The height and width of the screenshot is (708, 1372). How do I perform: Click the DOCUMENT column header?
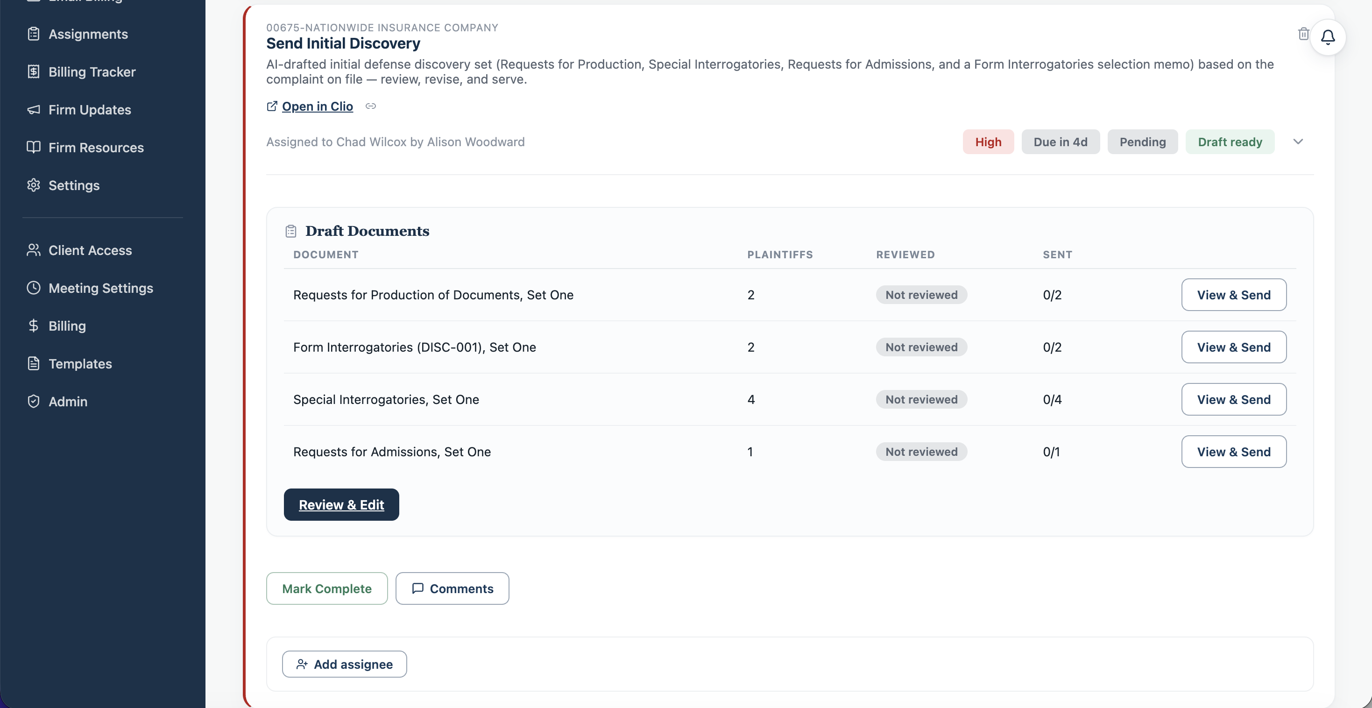pyautogui.click(x=325, y=255)
